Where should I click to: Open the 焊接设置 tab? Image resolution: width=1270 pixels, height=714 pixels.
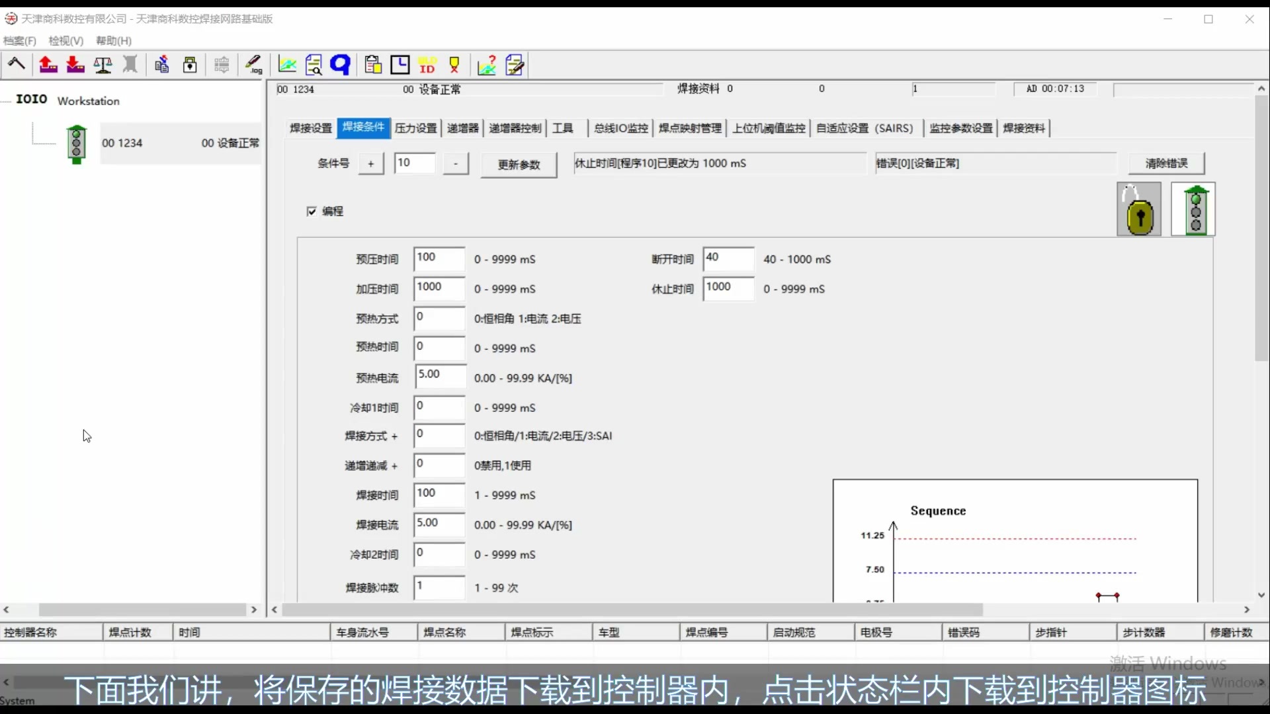[x=311, y=128]
